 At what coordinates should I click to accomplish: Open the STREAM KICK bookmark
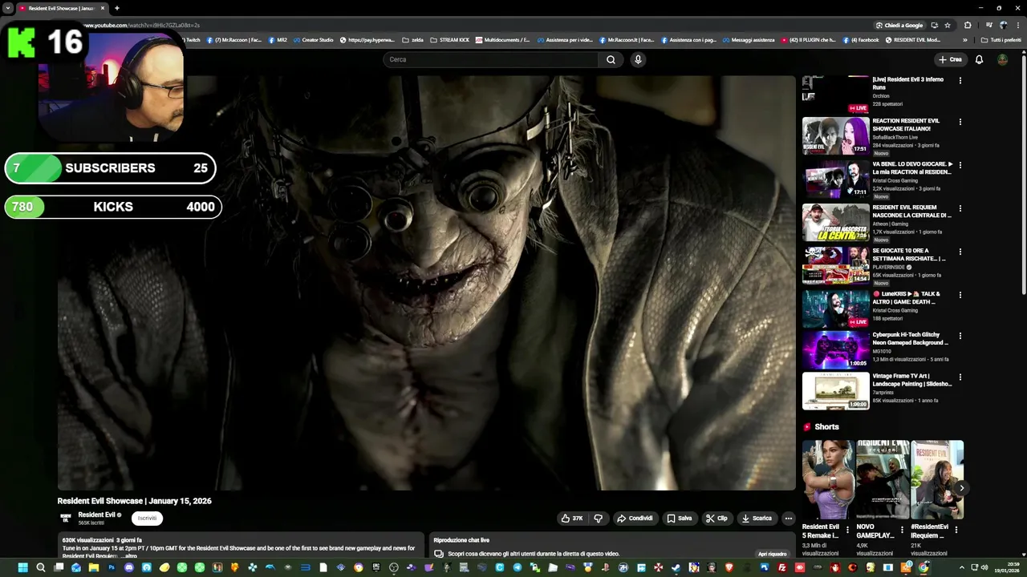point(449,40)
